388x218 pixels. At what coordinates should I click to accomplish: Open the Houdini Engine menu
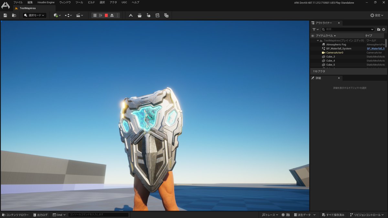click(x=46, y=2)
